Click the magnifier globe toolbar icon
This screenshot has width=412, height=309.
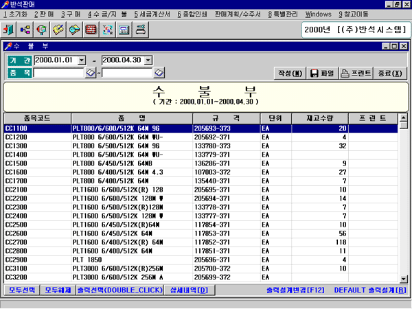click(x=41, y=30)
